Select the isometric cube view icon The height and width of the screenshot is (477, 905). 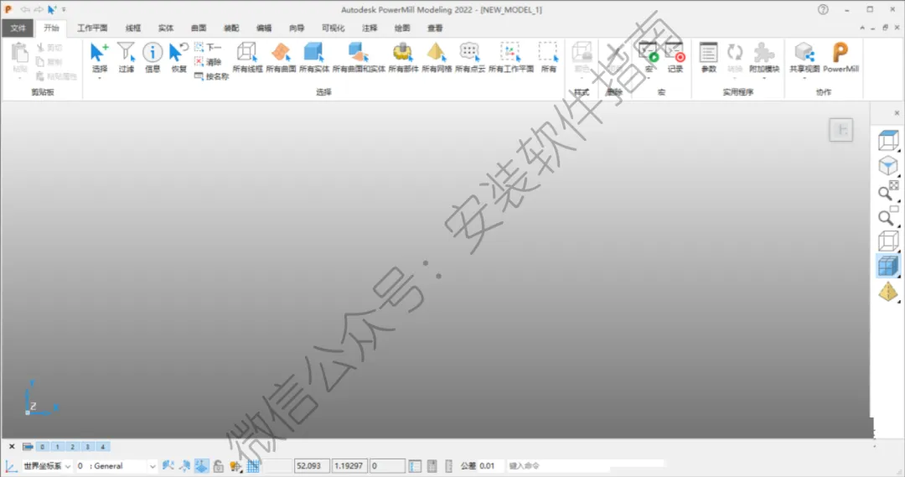[x=887, y=166]
